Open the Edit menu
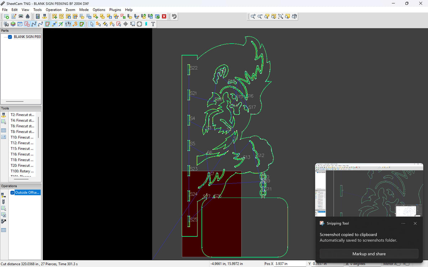This screenshot has width=428, height=267. (14, 10)
